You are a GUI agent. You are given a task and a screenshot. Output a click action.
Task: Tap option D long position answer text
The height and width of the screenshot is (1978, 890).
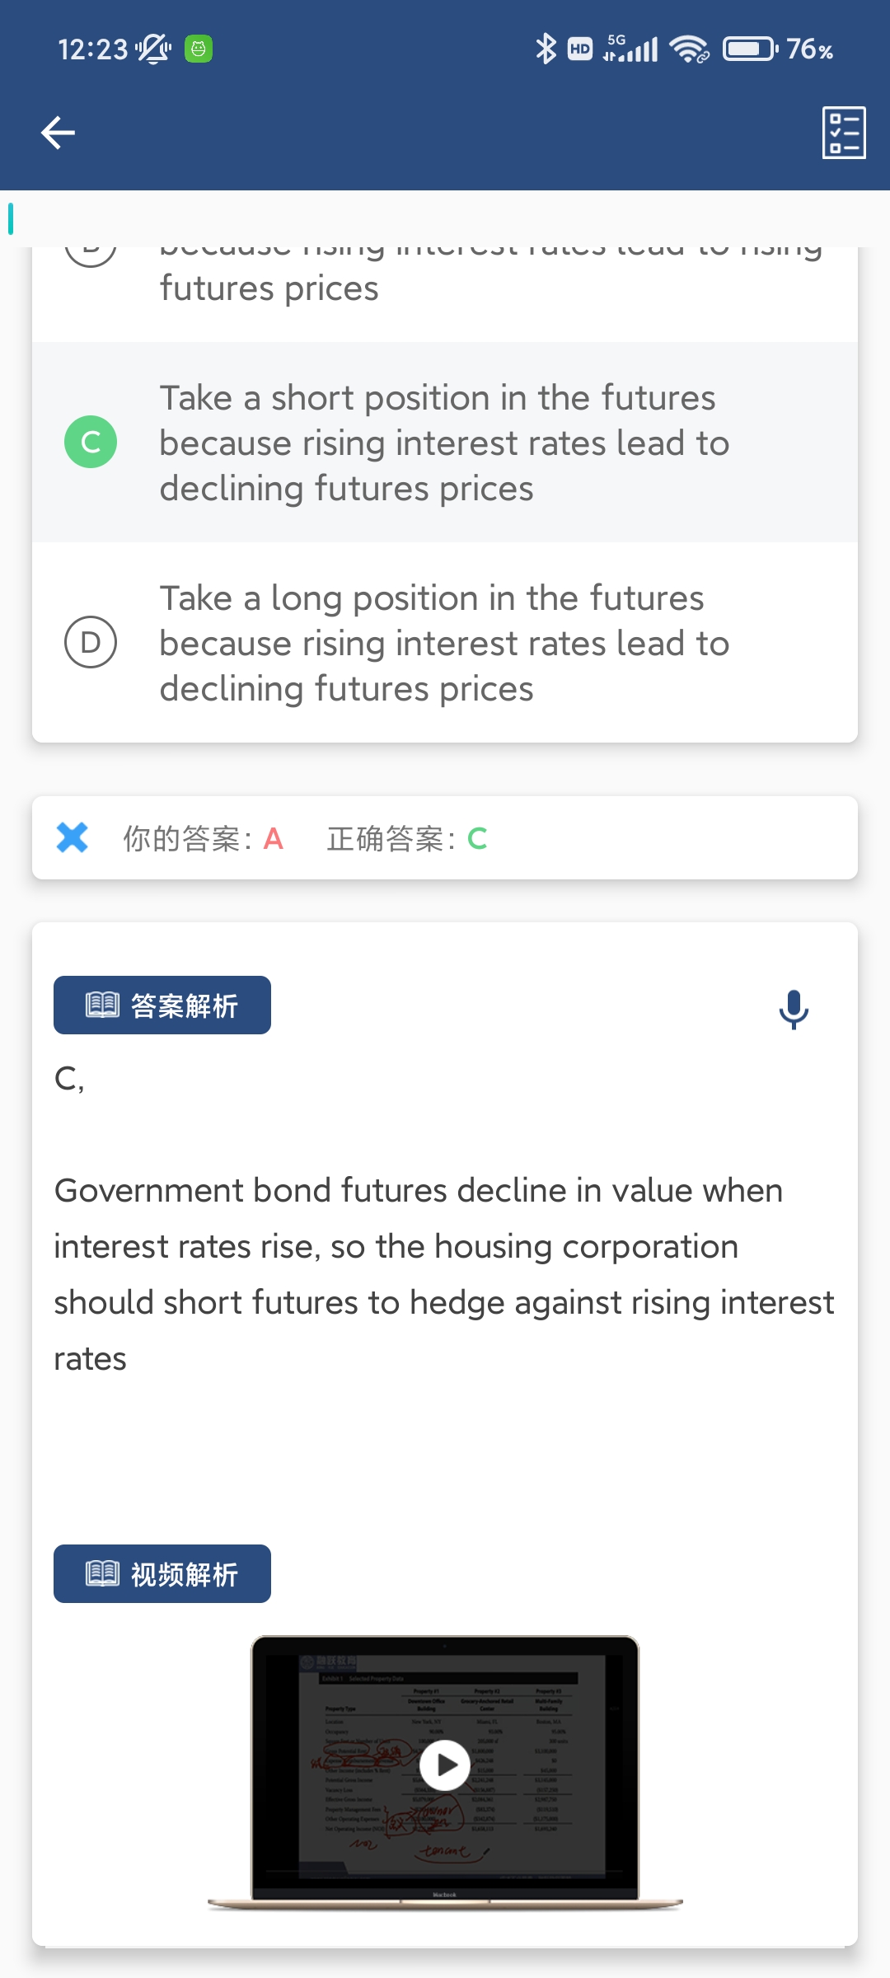pos(445,643)
